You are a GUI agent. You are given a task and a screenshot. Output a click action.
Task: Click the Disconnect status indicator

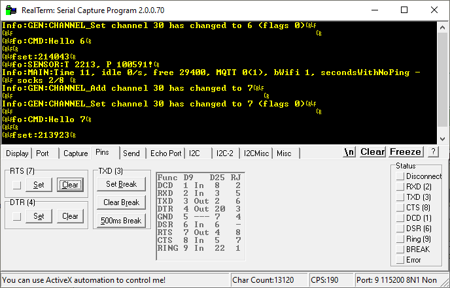pos(400,176)
